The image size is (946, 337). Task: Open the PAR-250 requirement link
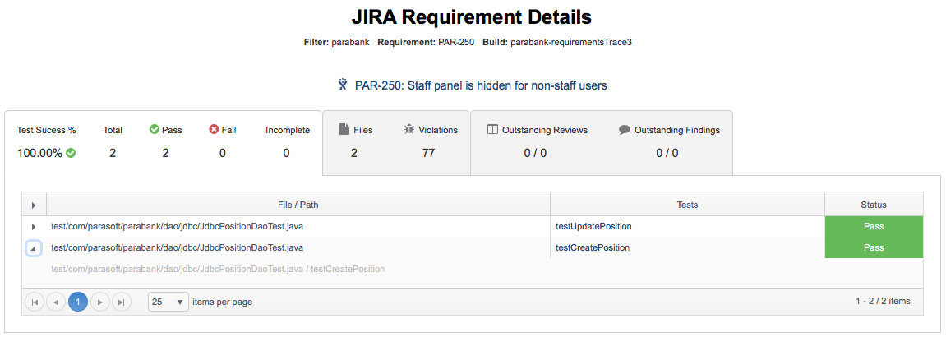[x=481, y=85]
